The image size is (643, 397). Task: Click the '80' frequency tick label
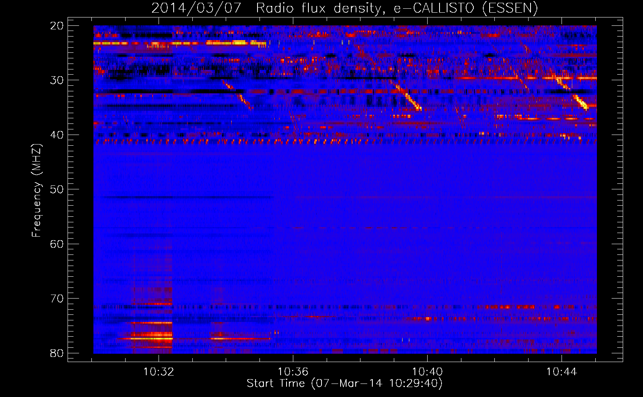point(57,353)
